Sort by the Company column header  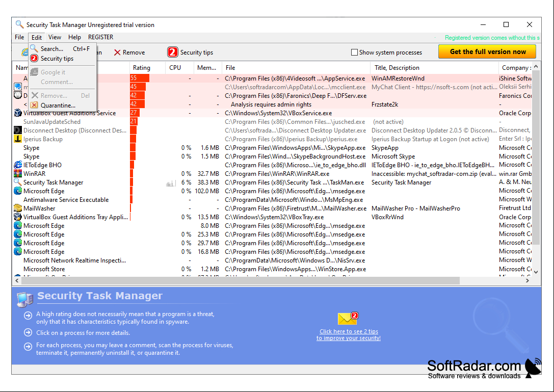[x=515, y=67]
